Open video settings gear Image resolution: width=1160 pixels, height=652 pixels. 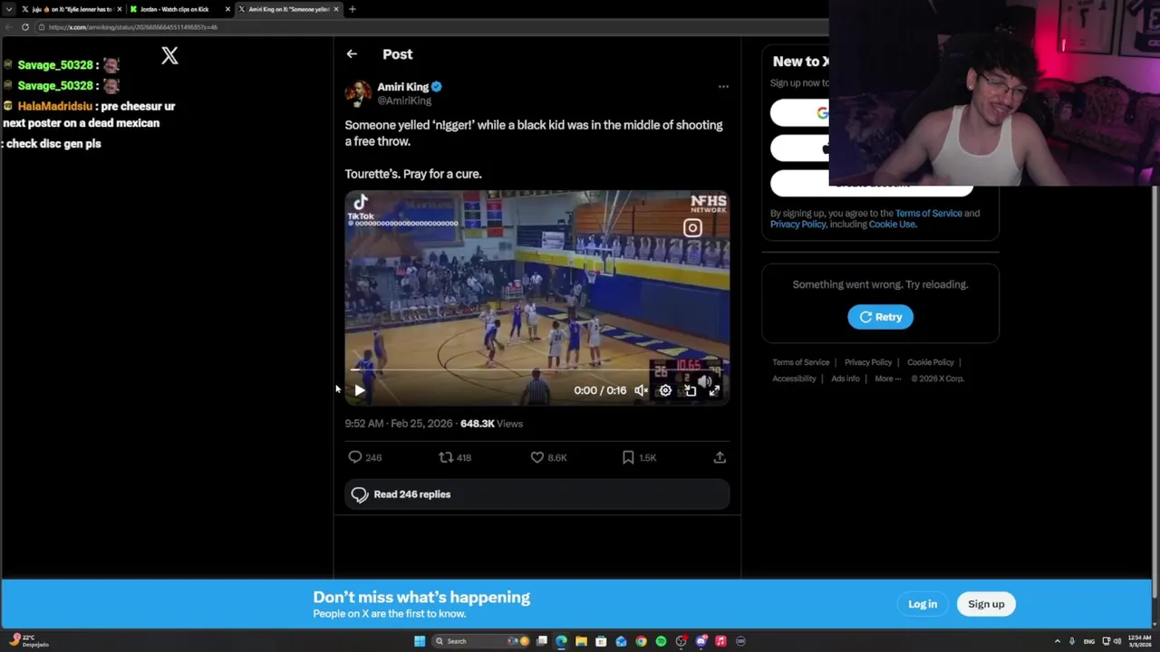pyautogui.click(x=665, y=390)
